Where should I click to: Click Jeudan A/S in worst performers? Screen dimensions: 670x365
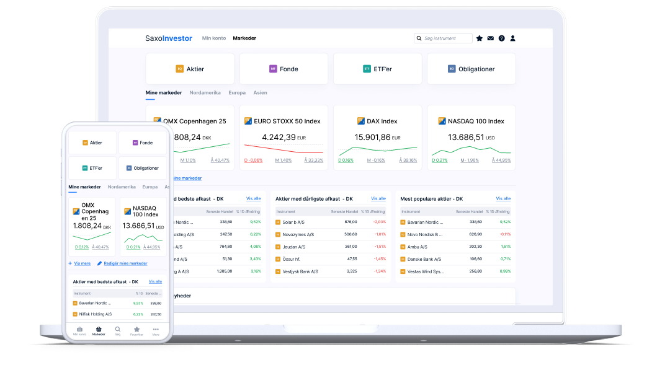coord(294,247)
